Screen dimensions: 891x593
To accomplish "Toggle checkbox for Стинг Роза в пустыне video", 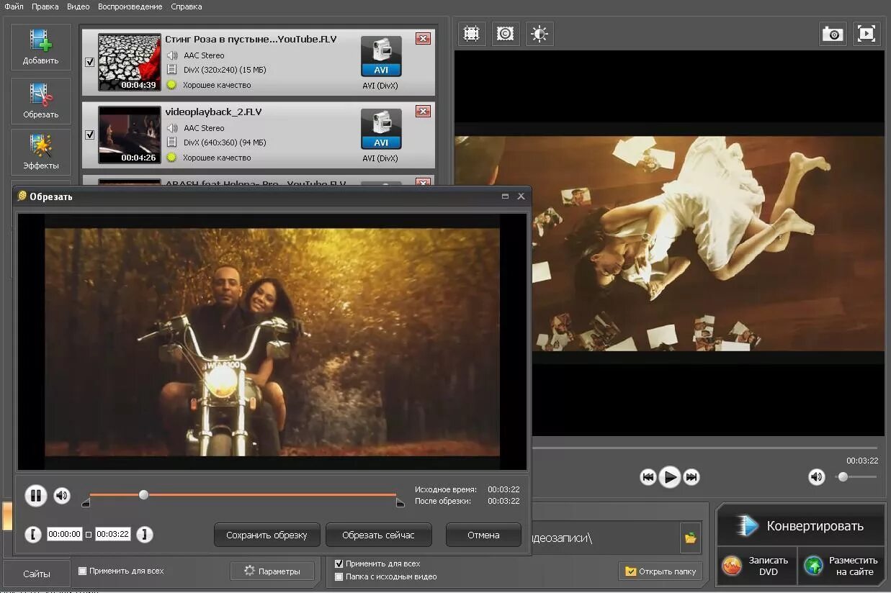I will pos(90,63).
